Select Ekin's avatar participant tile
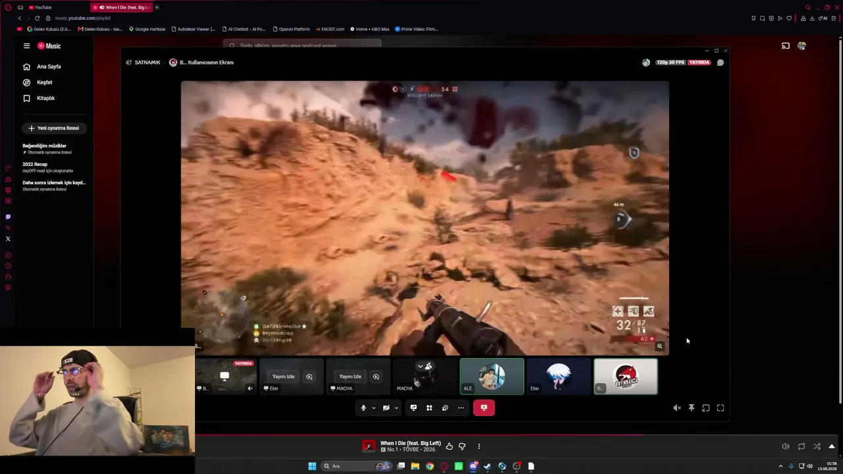 pyautogui.click(x=558, y=377)
